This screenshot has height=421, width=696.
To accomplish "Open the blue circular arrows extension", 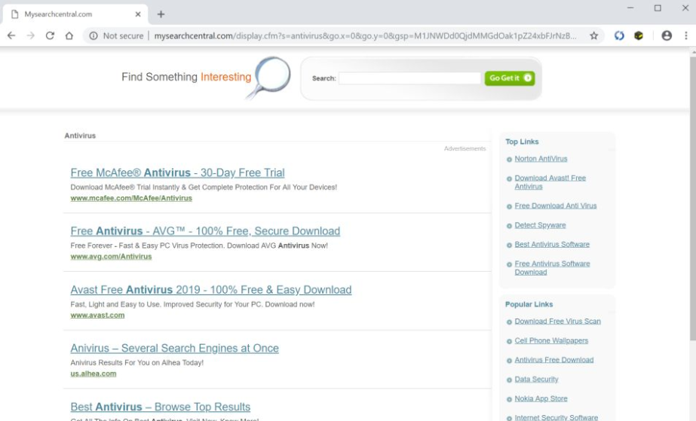I will click(x=619, y=36).
